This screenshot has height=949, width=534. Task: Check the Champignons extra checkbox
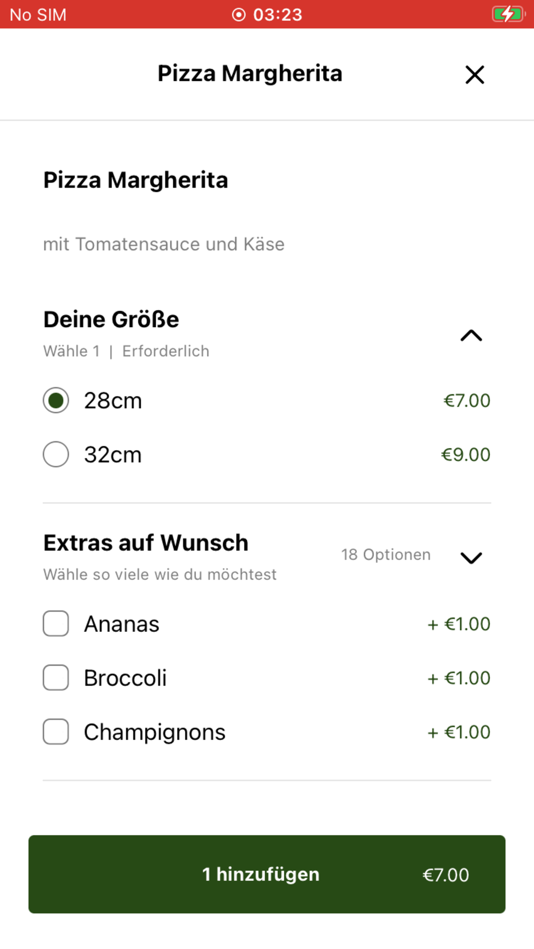coord(56,732)
